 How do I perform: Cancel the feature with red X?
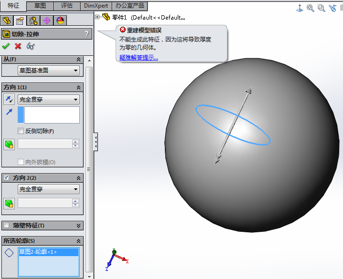[18, 46]
